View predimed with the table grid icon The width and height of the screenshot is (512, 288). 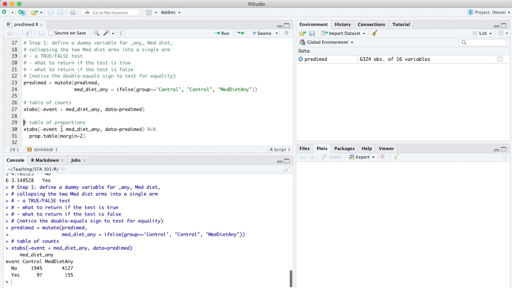click(500, 59)
